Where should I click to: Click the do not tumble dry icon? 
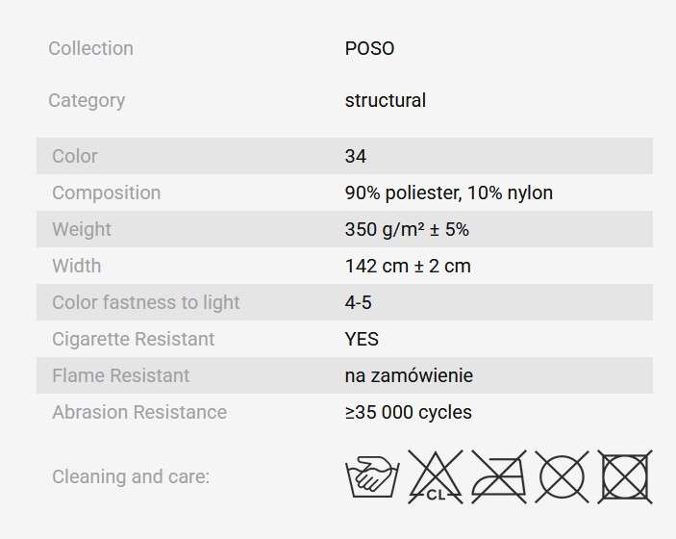click(x=625, y=476)
